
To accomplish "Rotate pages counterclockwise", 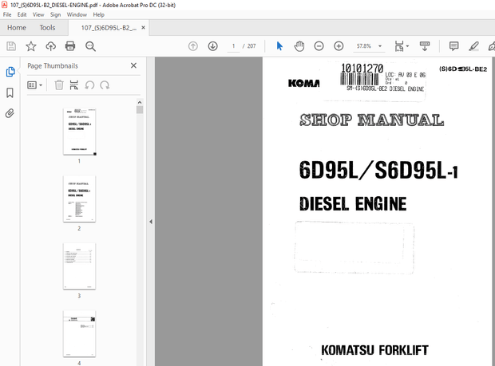I will (x=89, y=85).
